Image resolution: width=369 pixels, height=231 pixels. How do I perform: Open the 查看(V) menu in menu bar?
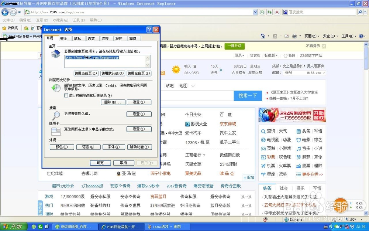[42, 20]
